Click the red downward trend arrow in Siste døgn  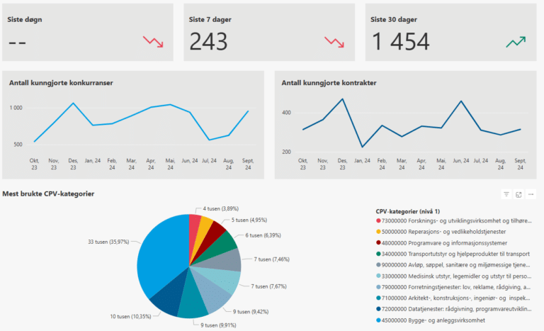pyautogui.click(x=153, y=42)
